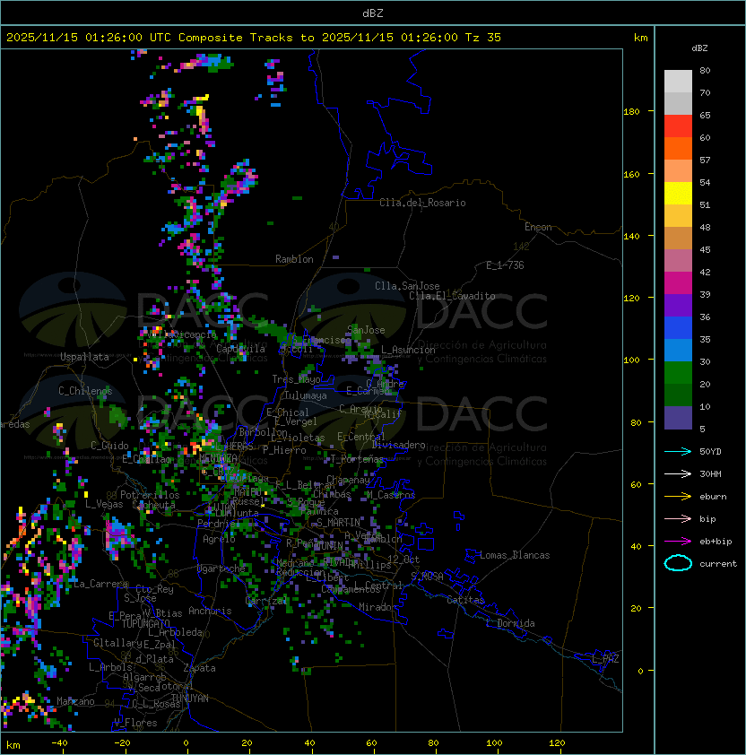
Task: Click the 'La_Carrera' map label
Action: (101, 584)
